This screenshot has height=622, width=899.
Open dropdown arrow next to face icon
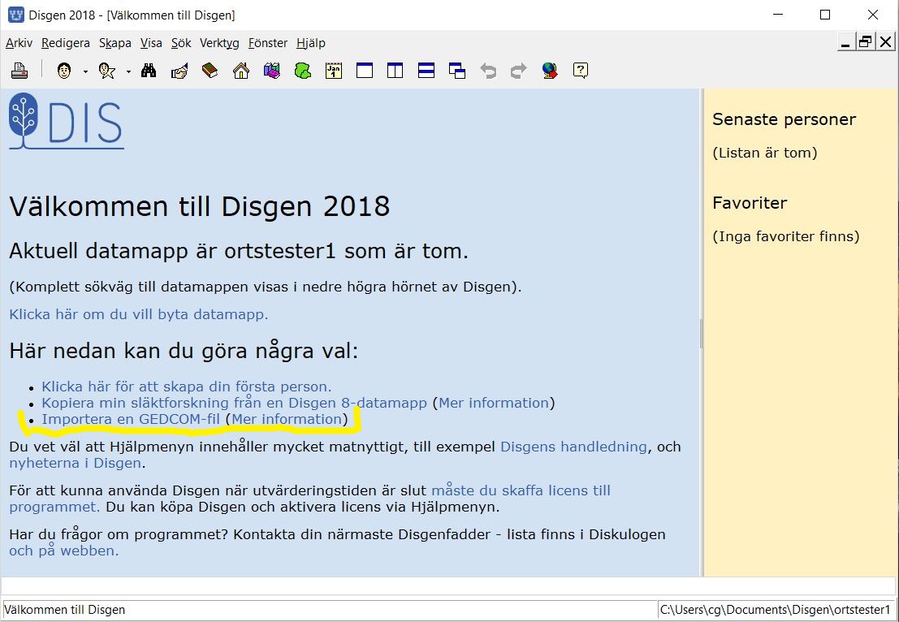(x=85, y=71)
